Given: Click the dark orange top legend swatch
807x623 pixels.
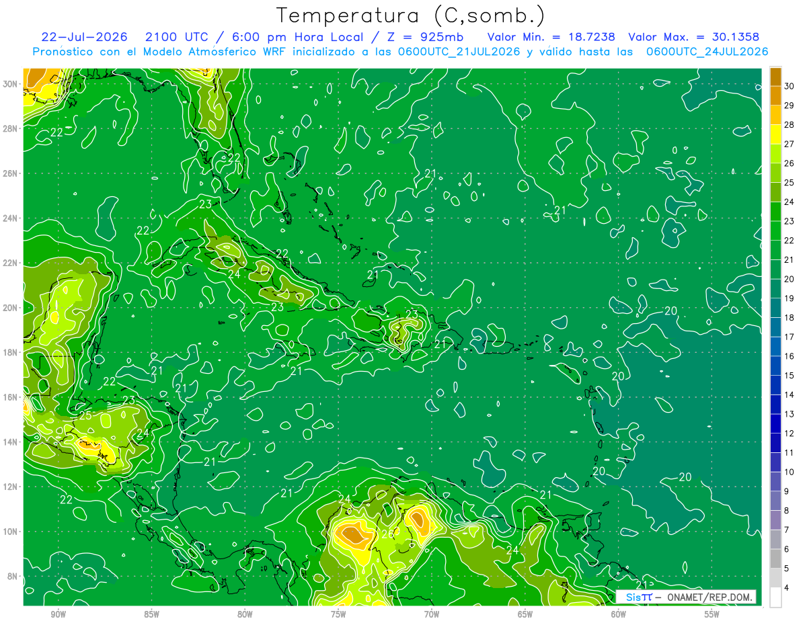Looking at the screenshot, I should pos(775,77).
